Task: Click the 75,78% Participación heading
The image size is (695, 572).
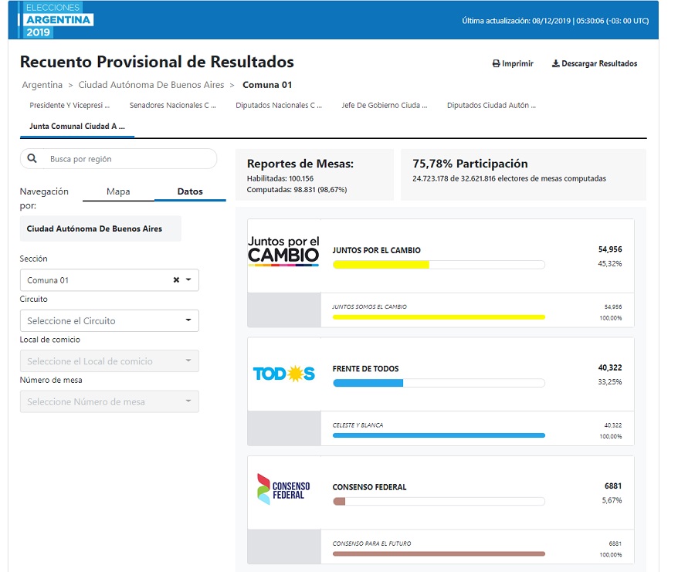Action: (x=470, y=164)
